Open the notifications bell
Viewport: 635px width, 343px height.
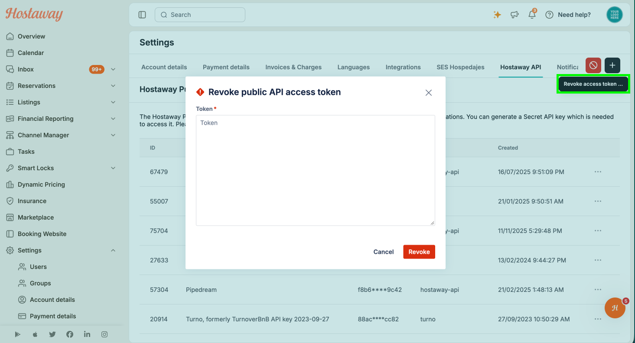[532, 15]
